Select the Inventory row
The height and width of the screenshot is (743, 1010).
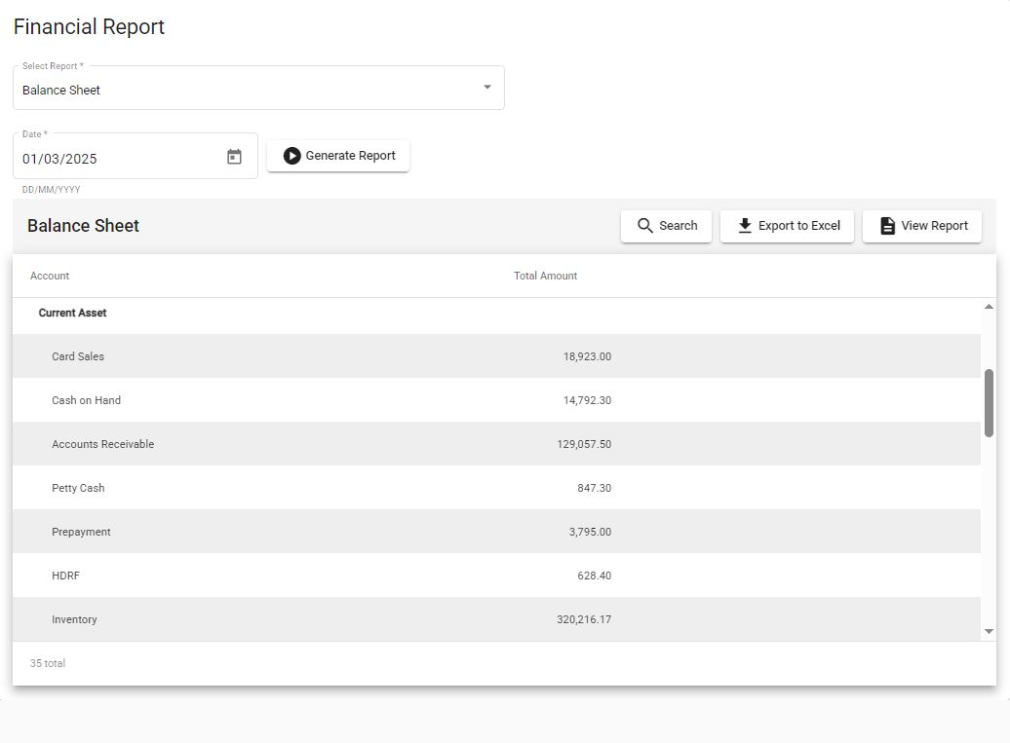point(496,619)
